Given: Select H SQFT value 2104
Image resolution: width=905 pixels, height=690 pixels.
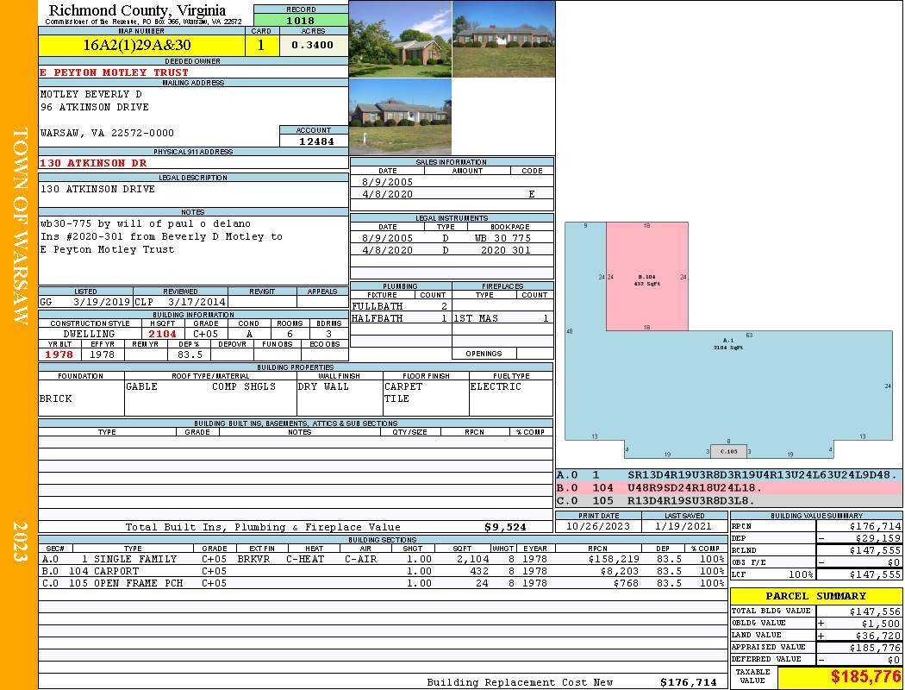Looking at the screenshot, I should (162, 334).
